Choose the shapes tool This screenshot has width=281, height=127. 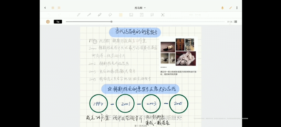152,15
